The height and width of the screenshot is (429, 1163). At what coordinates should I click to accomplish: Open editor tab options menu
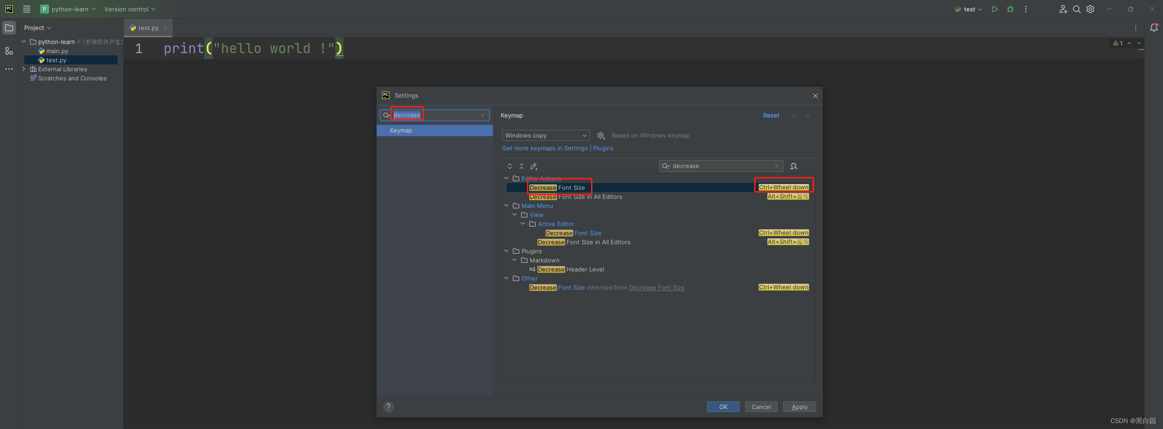(1136, 28)
